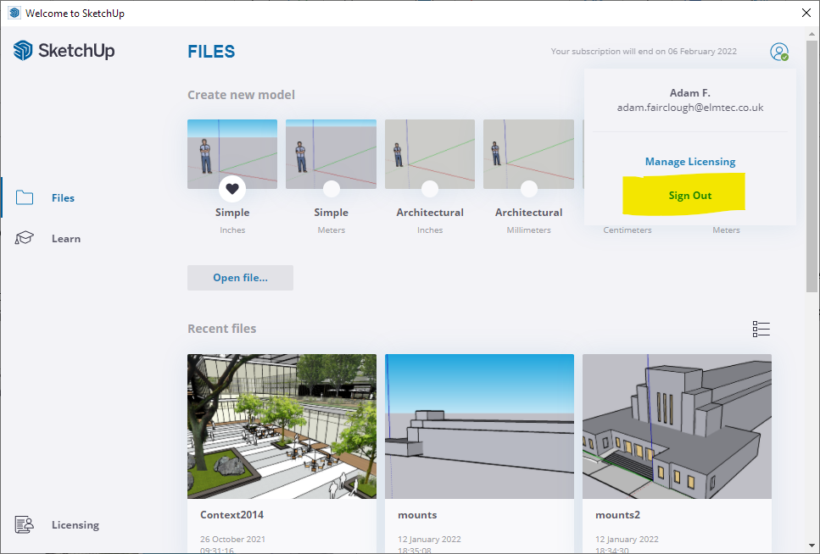Click the mounts2 file name text
Image resolution: width=820 pixels, height=554 pixels.
click(617, 515)
